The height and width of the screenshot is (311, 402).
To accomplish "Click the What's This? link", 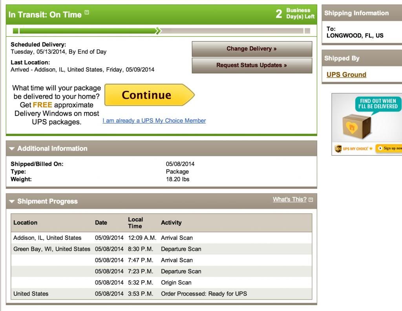I will 289,199.
